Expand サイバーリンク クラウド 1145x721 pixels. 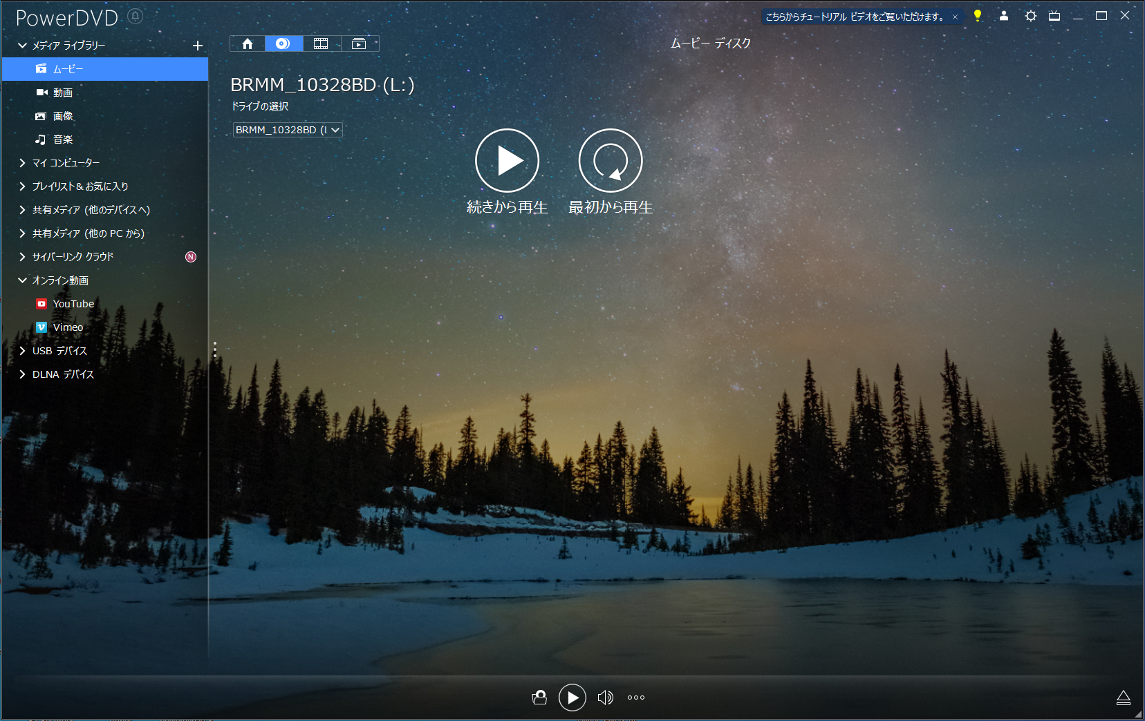23,257
